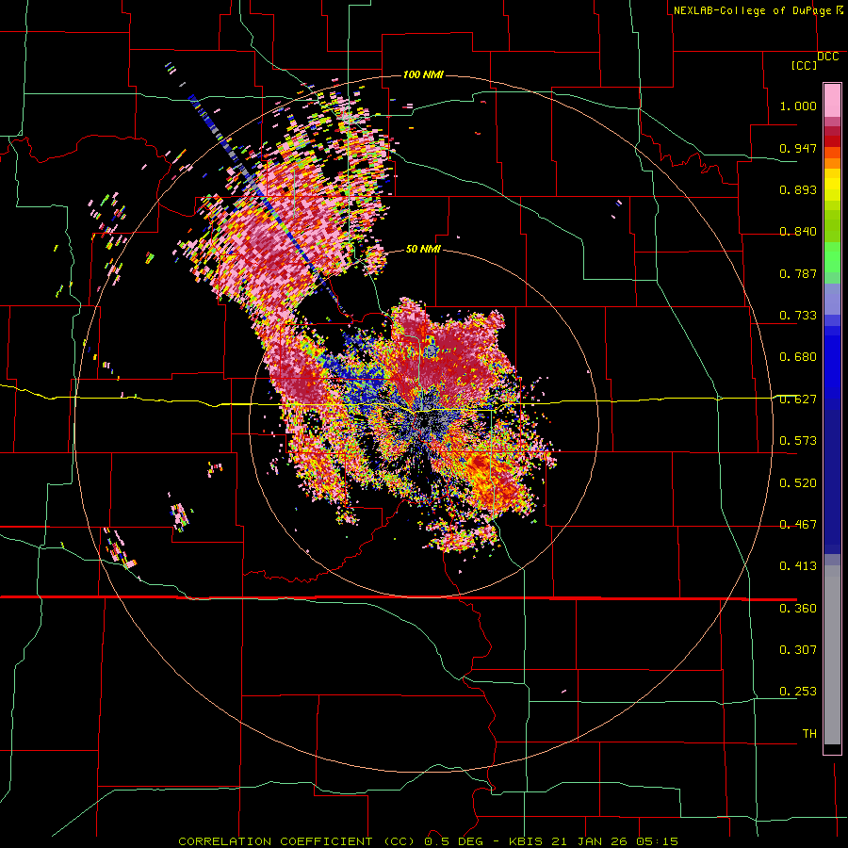Select the 0.360 scale value
848x848 pixels.
click(798, 608)
